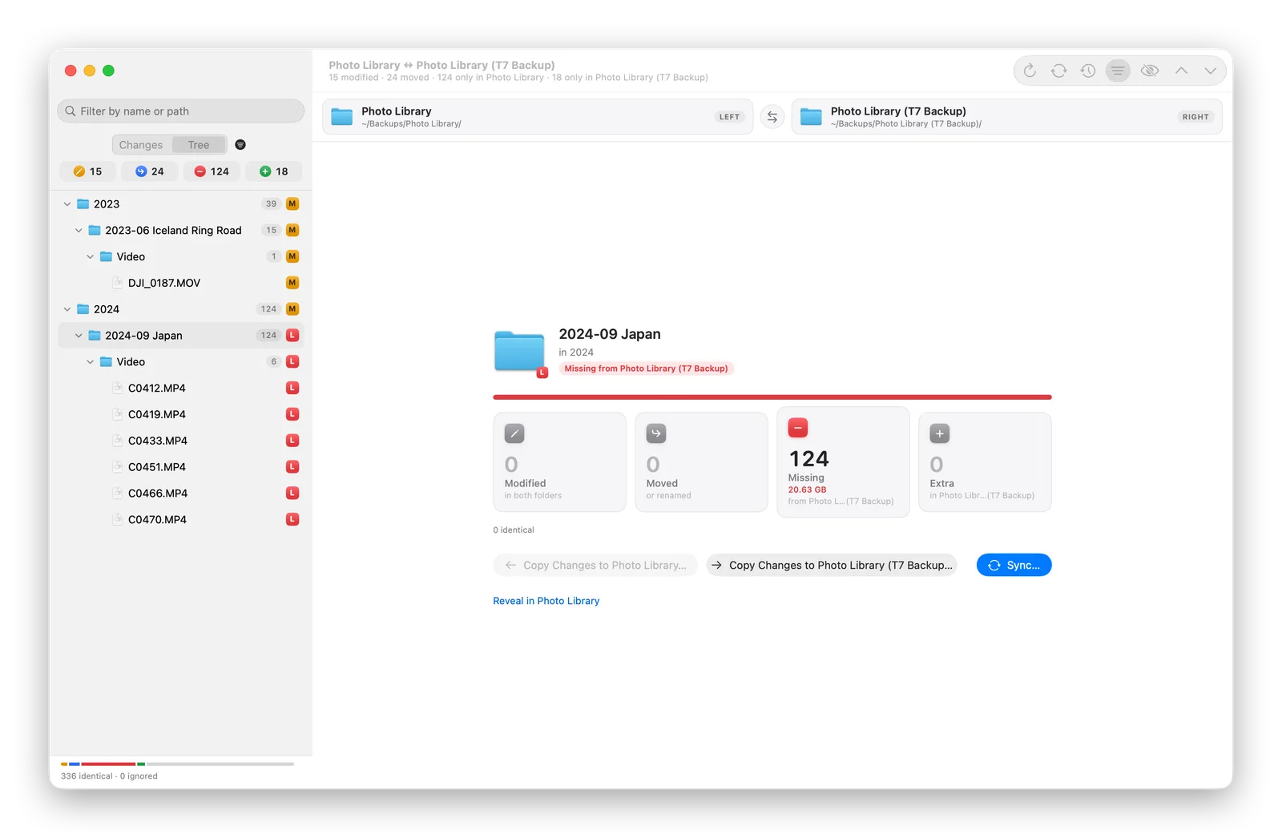Toggle the 124 missing filter chip
The image size is (1282, 838).
[212, 171]
